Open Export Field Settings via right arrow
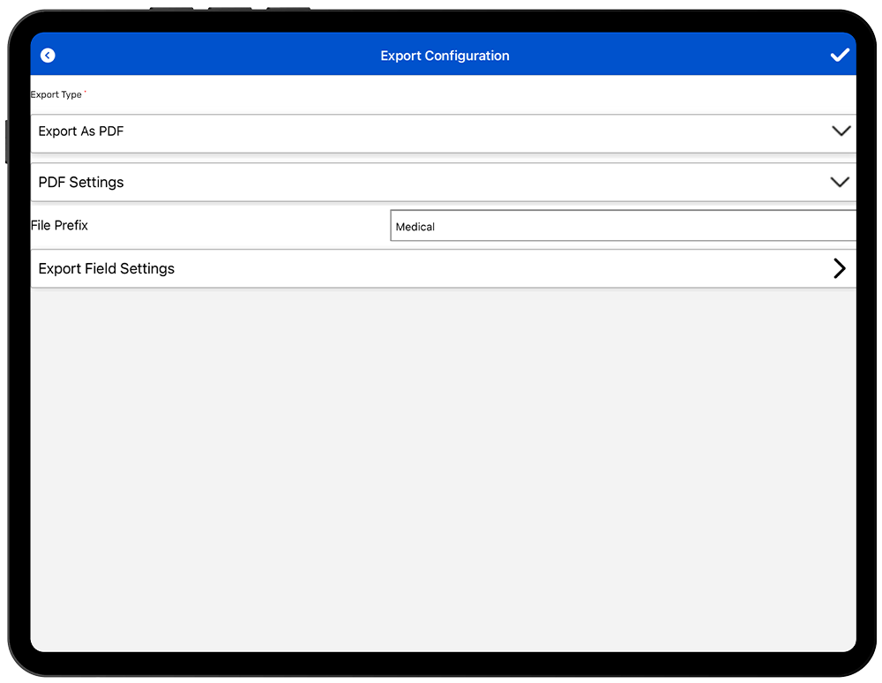Screen dimensions: 882x683 pyautogui.click(x=839, y=269)
